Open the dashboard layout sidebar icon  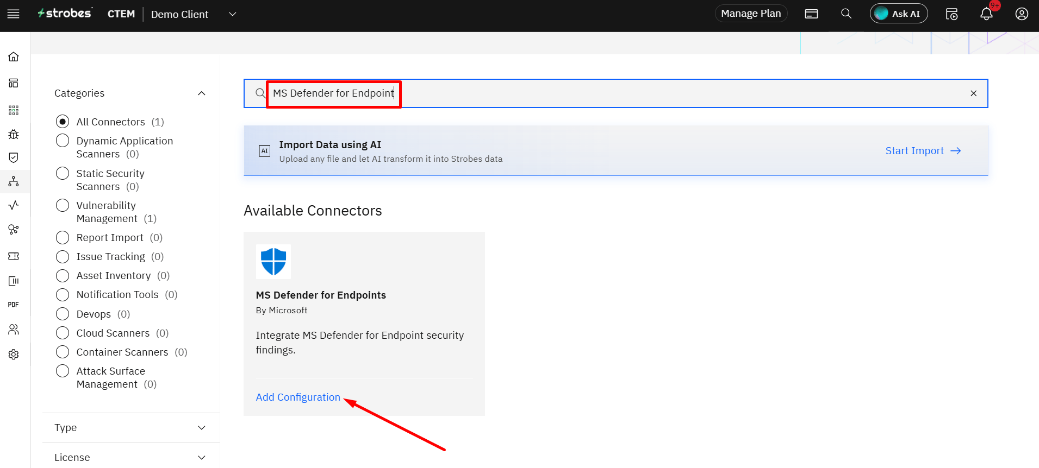point(14,83)
